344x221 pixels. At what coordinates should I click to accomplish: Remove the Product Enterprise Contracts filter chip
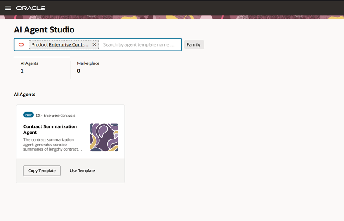click(x=94, y=45)
